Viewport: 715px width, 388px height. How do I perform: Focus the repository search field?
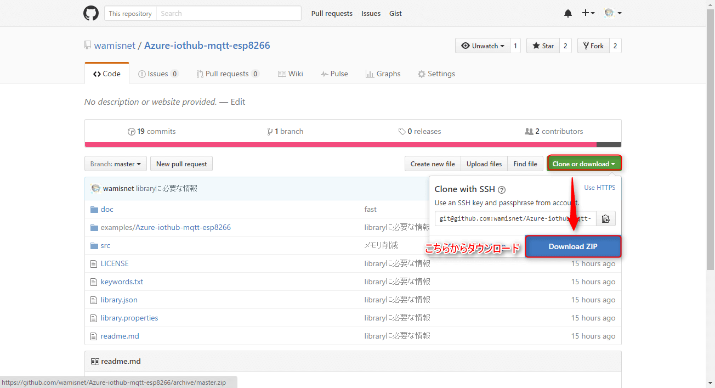[x=229, y=14]
